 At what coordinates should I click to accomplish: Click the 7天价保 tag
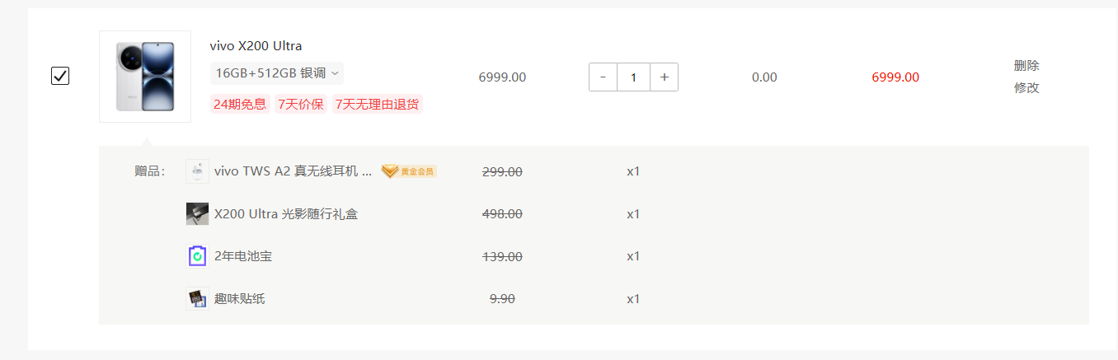click(x=301, y=104)
